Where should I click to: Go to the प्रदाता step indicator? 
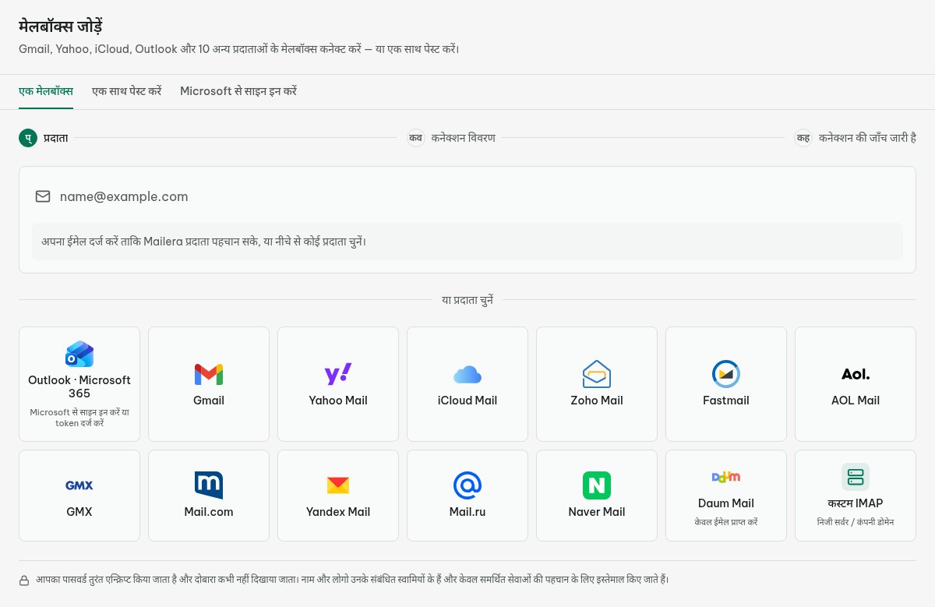point(44,138)
